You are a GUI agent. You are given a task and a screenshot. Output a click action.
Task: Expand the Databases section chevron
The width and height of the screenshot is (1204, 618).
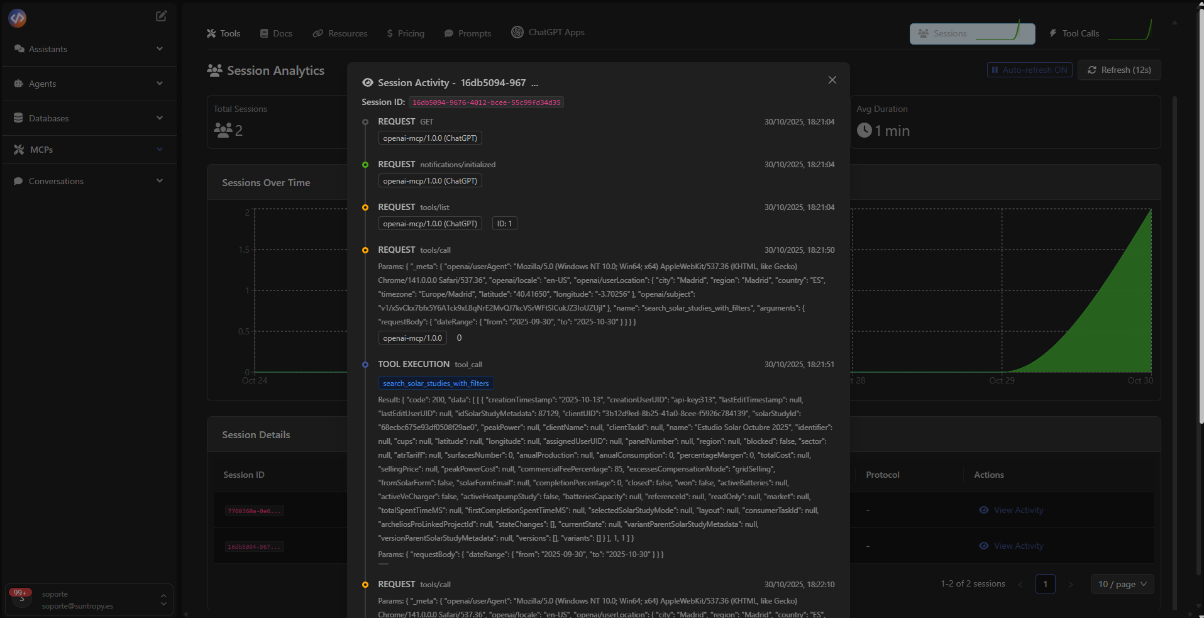(x=160, y=118)
